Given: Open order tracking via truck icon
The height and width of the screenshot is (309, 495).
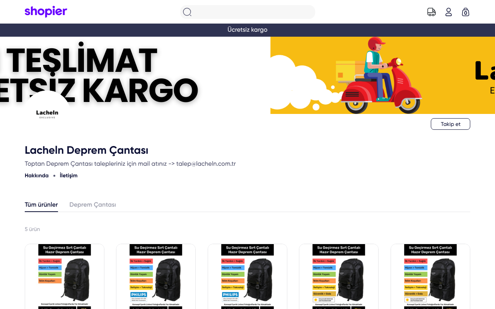Looking at the screenshot, I should tap(432, 12).
